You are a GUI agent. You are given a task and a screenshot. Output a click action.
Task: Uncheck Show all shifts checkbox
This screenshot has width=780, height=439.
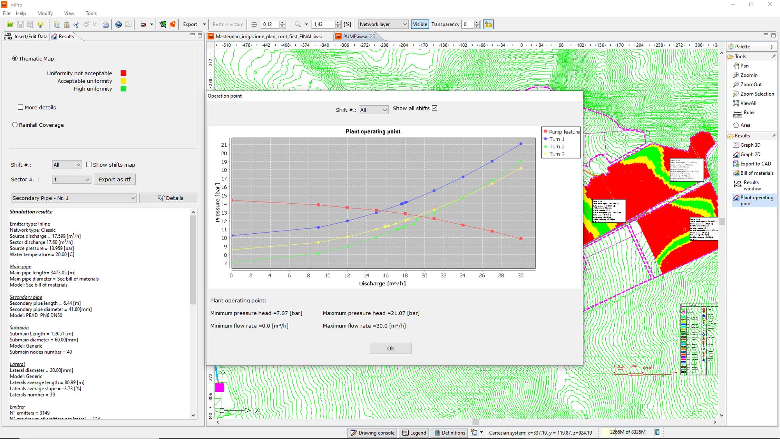pyautogui.click(x=434, y=108)
